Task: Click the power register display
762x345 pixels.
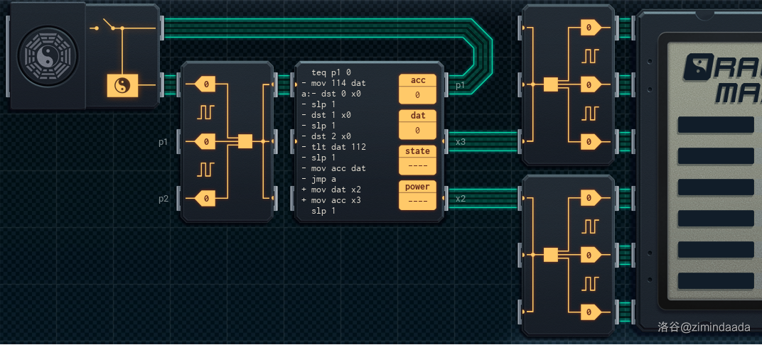Action: [417, 201]
